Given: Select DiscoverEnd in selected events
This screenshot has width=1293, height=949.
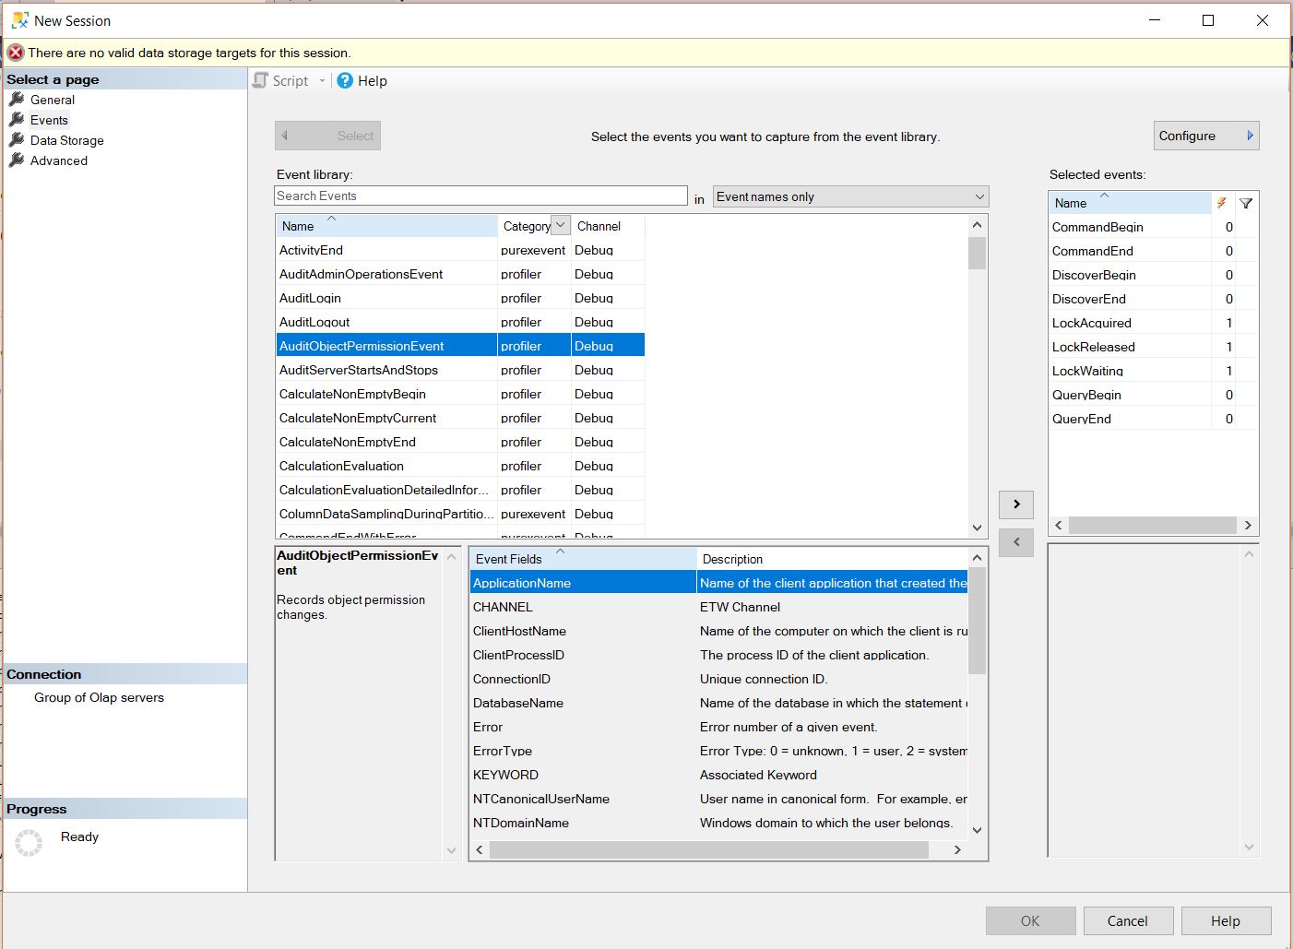Looking at the screenshot, I should [x=1153, y=299].
